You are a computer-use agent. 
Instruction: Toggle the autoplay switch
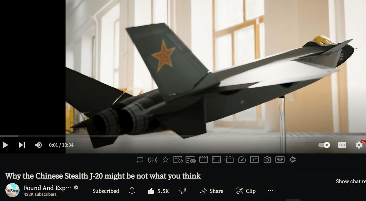tap(324, 145)
